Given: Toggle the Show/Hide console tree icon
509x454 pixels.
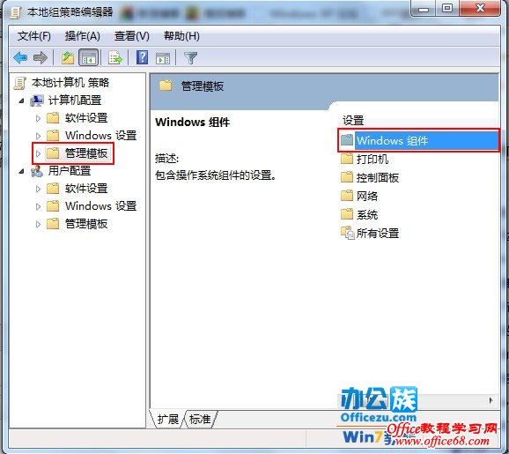Looking at the screenshot, I should click(88, 58).
